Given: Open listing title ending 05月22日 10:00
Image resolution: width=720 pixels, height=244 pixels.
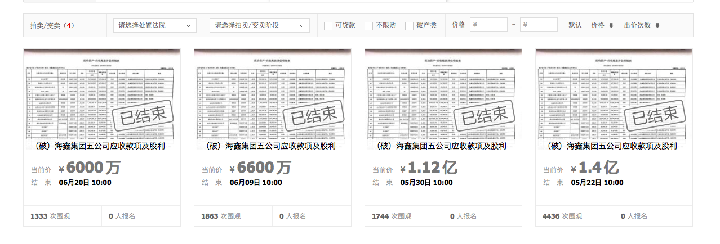Looking at the screenshot, I should click(x=611, y=146).
